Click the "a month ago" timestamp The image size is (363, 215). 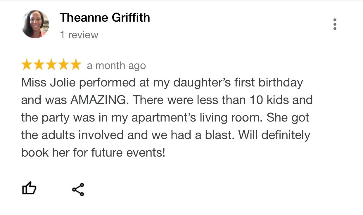click(x=116, y=66)
